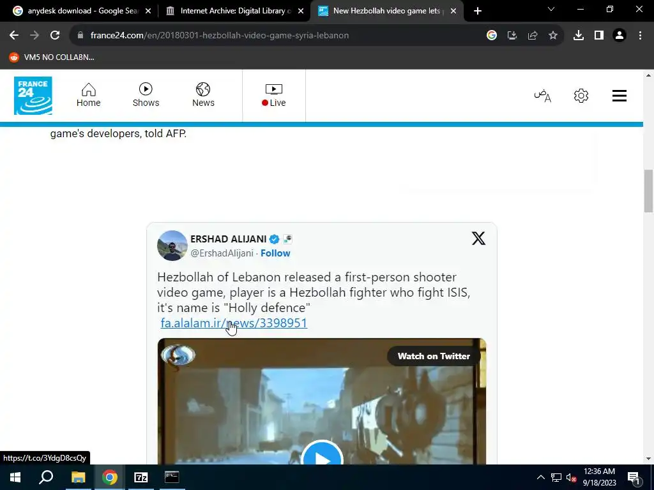Click scrollbar down arrow
Viewport: 654px width, 490px height.
click(649, 459)
